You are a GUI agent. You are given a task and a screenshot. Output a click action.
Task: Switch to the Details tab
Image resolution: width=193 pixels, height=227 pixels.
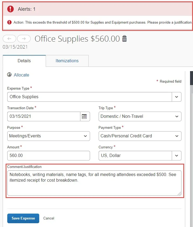(24, 61)
